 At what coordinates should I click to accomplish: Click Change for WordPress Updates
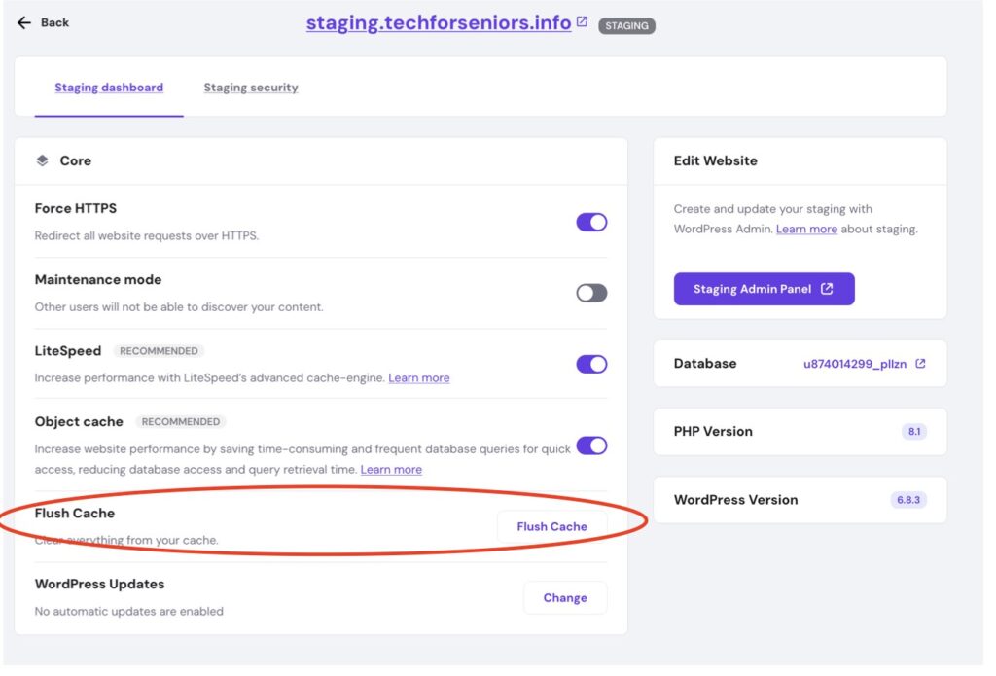coord(565,598)
